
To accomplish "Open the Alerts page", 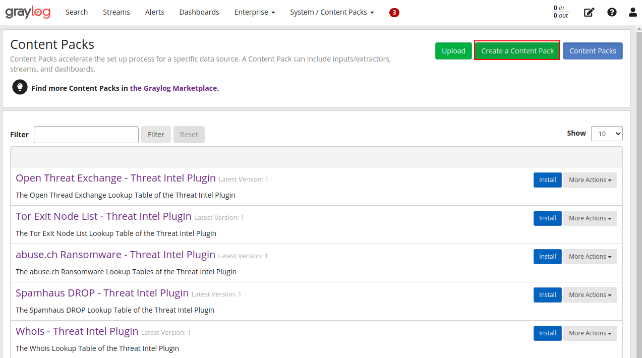I will click(155, 12).
